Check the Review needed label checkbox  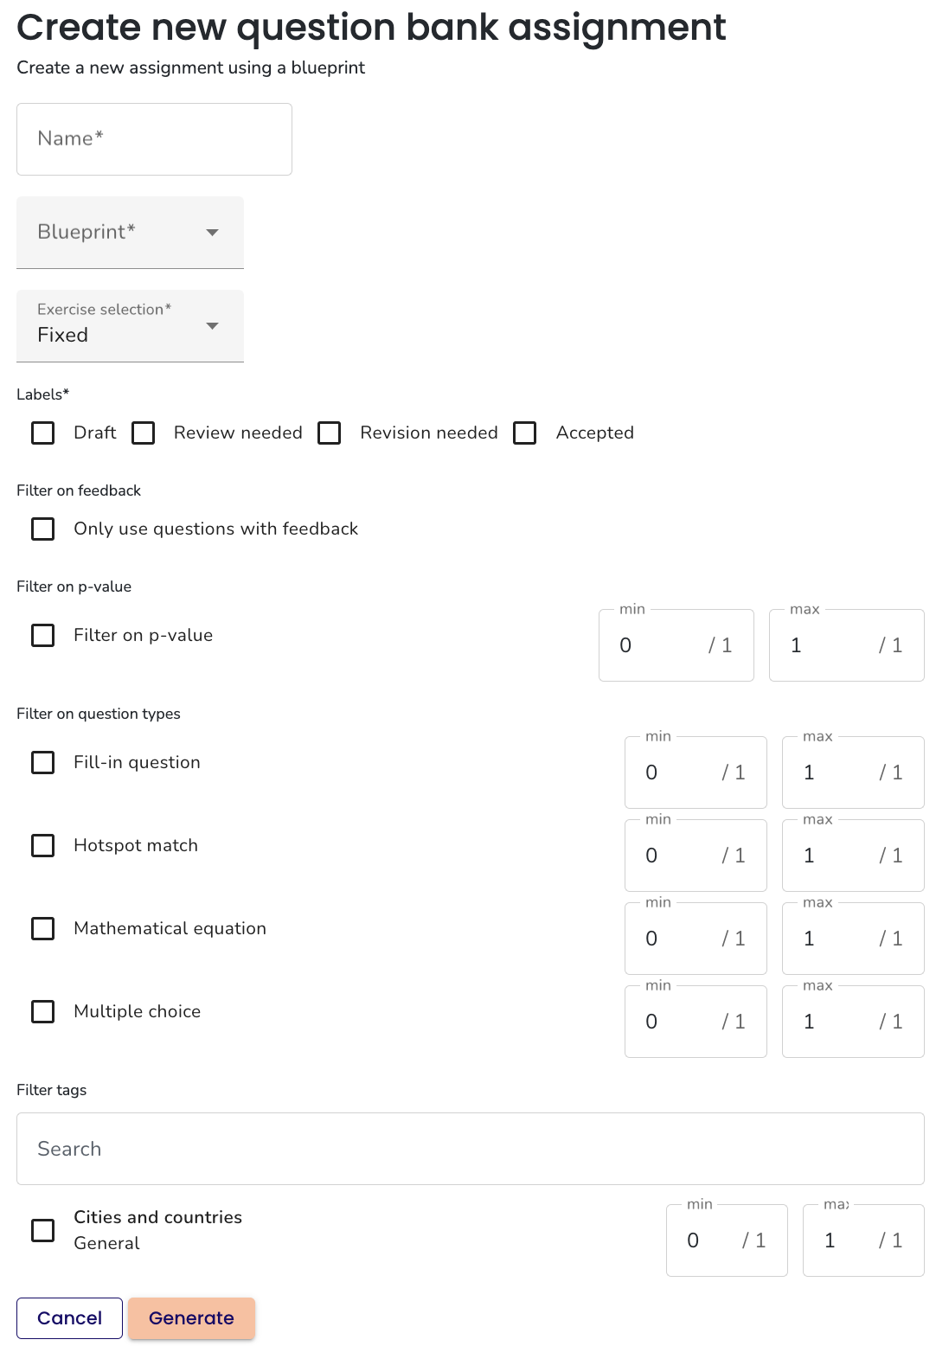pos(143,433)
